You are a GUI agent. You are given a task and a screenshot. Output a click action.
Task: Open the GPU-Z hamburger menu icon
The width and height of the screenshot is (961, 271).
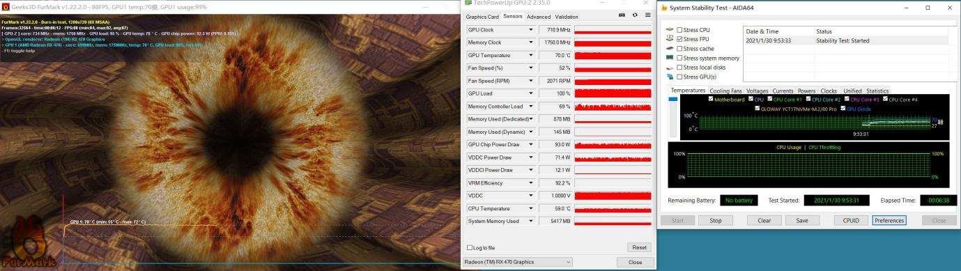647,15
